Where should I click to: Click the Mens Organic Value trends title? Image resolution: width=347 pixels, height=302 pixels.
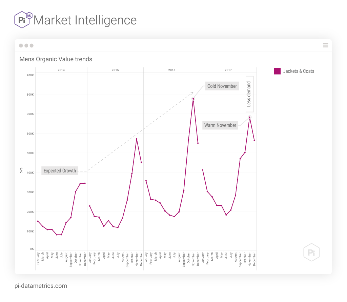click(x=56, y=59)
